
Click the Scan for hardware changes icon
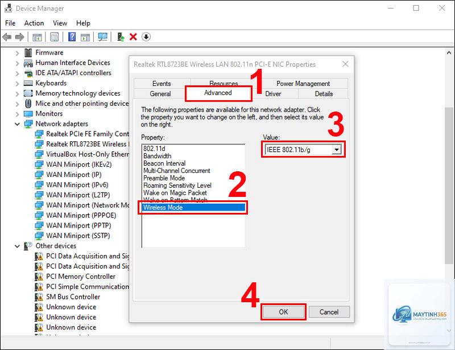pos(102,37)
